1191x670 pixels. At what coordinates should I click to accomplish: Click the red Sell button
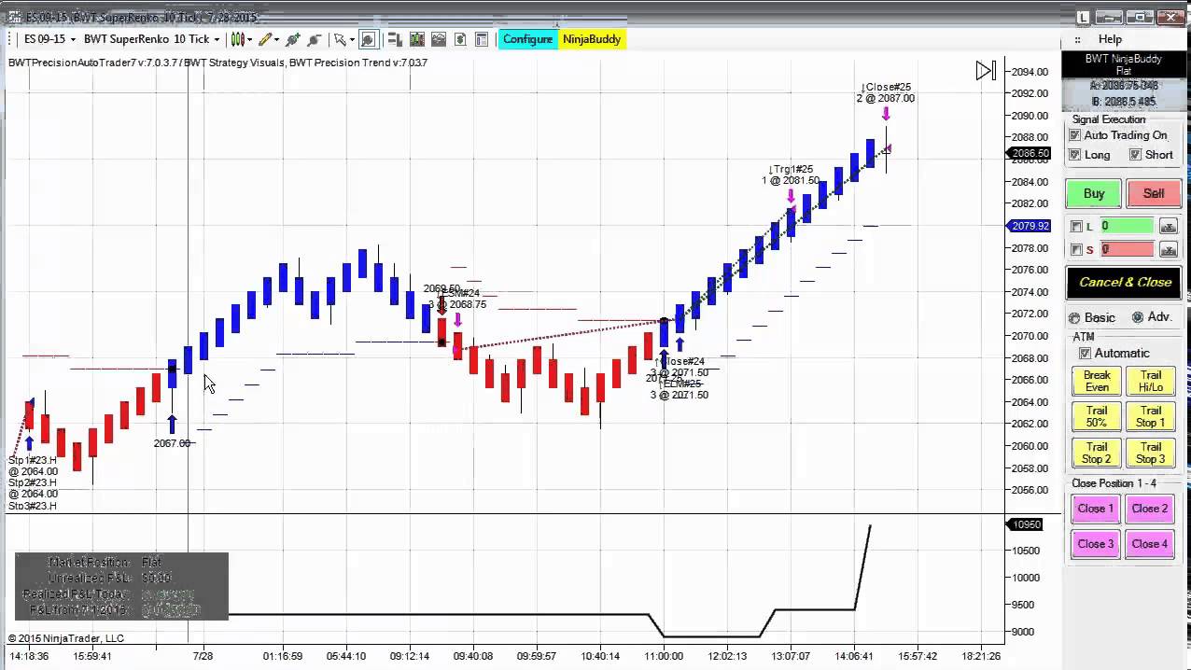click(x=1154, y=193)
